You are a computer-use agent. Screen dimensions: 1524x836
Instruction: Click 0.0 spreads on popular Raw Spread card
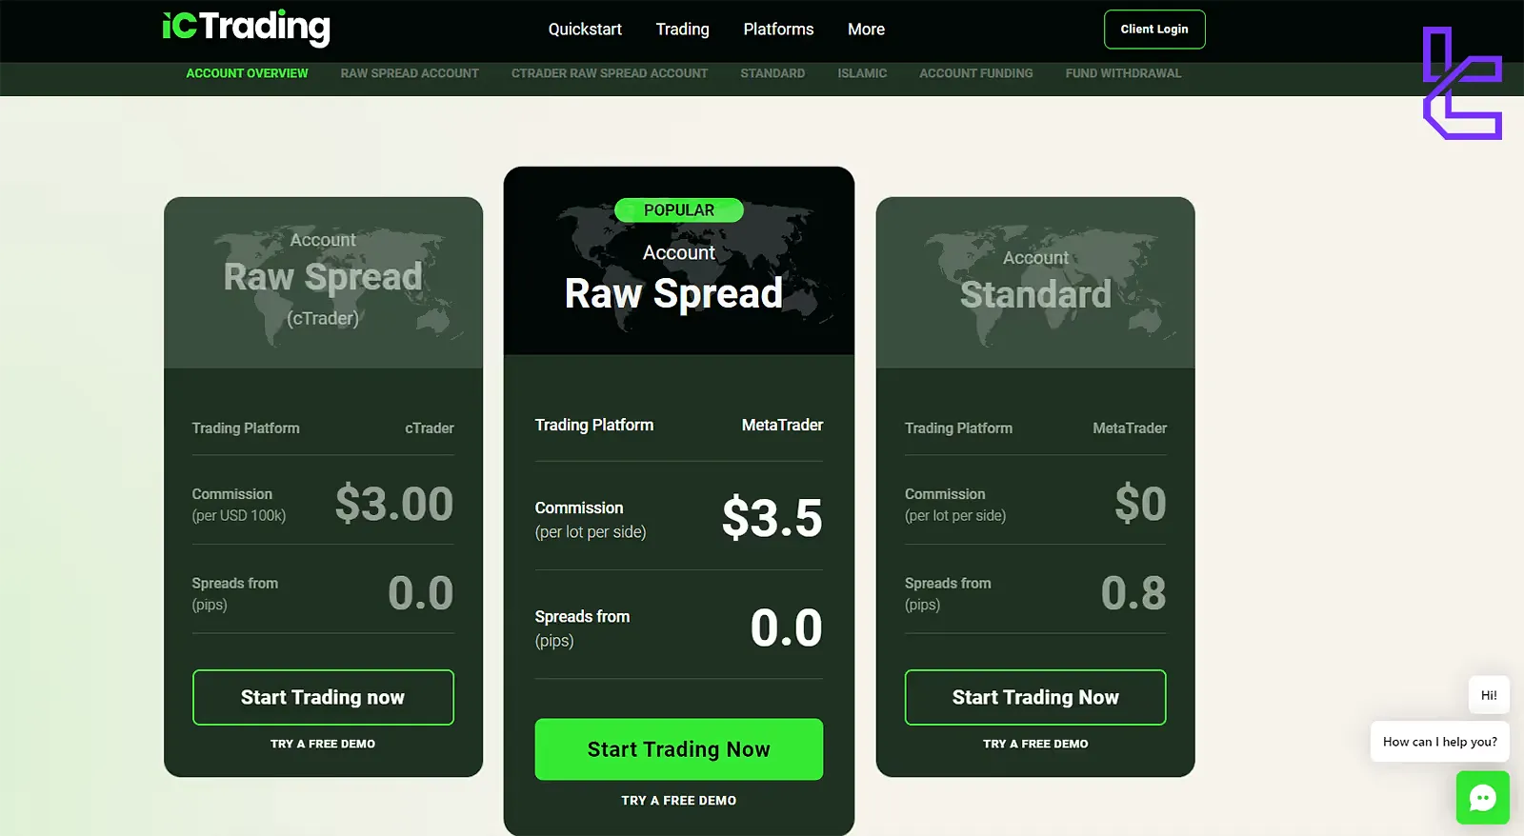[786, 628]
